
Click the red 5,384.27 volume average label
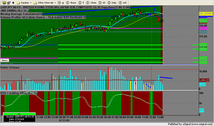pos(204,80)
